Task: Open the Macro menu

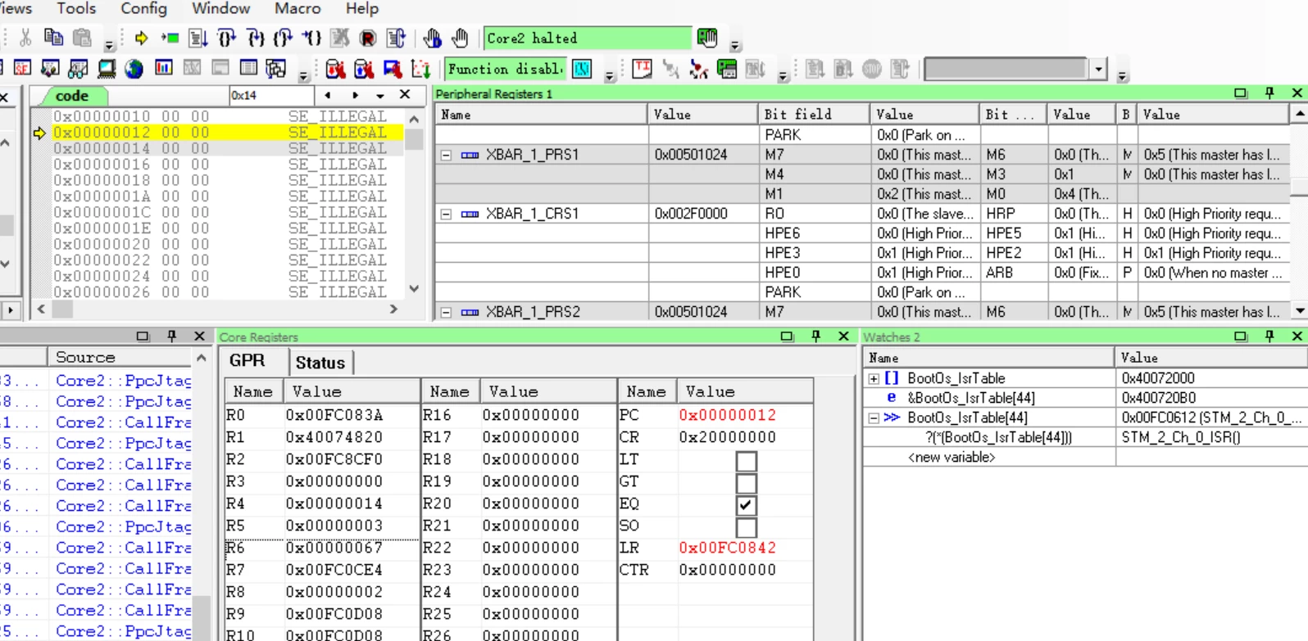Action: pos(297,8)
